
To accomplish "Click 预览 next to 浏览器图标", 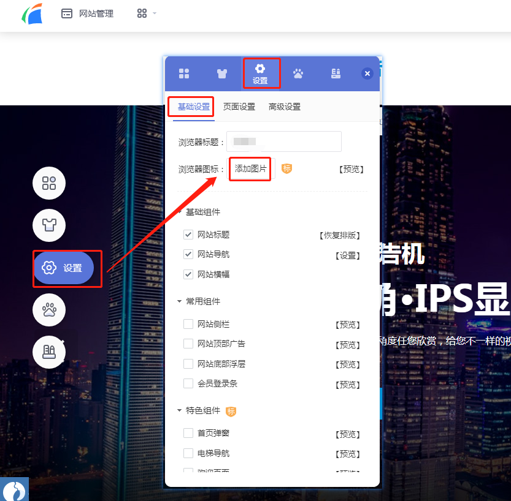I will pos(352,169).
